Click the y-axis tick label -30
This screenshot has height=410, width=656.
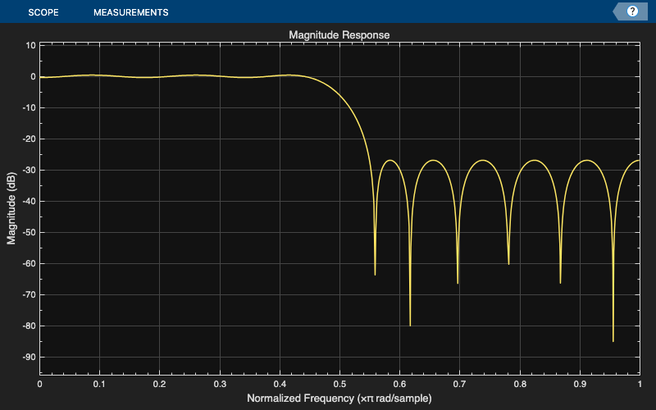pyautogui.click(x=30, y=171)
